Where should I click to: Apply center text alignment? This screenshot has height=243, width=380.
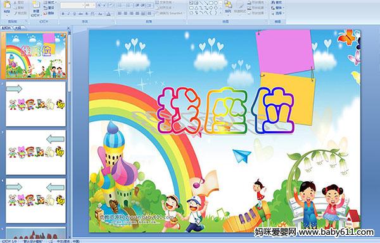125,13
